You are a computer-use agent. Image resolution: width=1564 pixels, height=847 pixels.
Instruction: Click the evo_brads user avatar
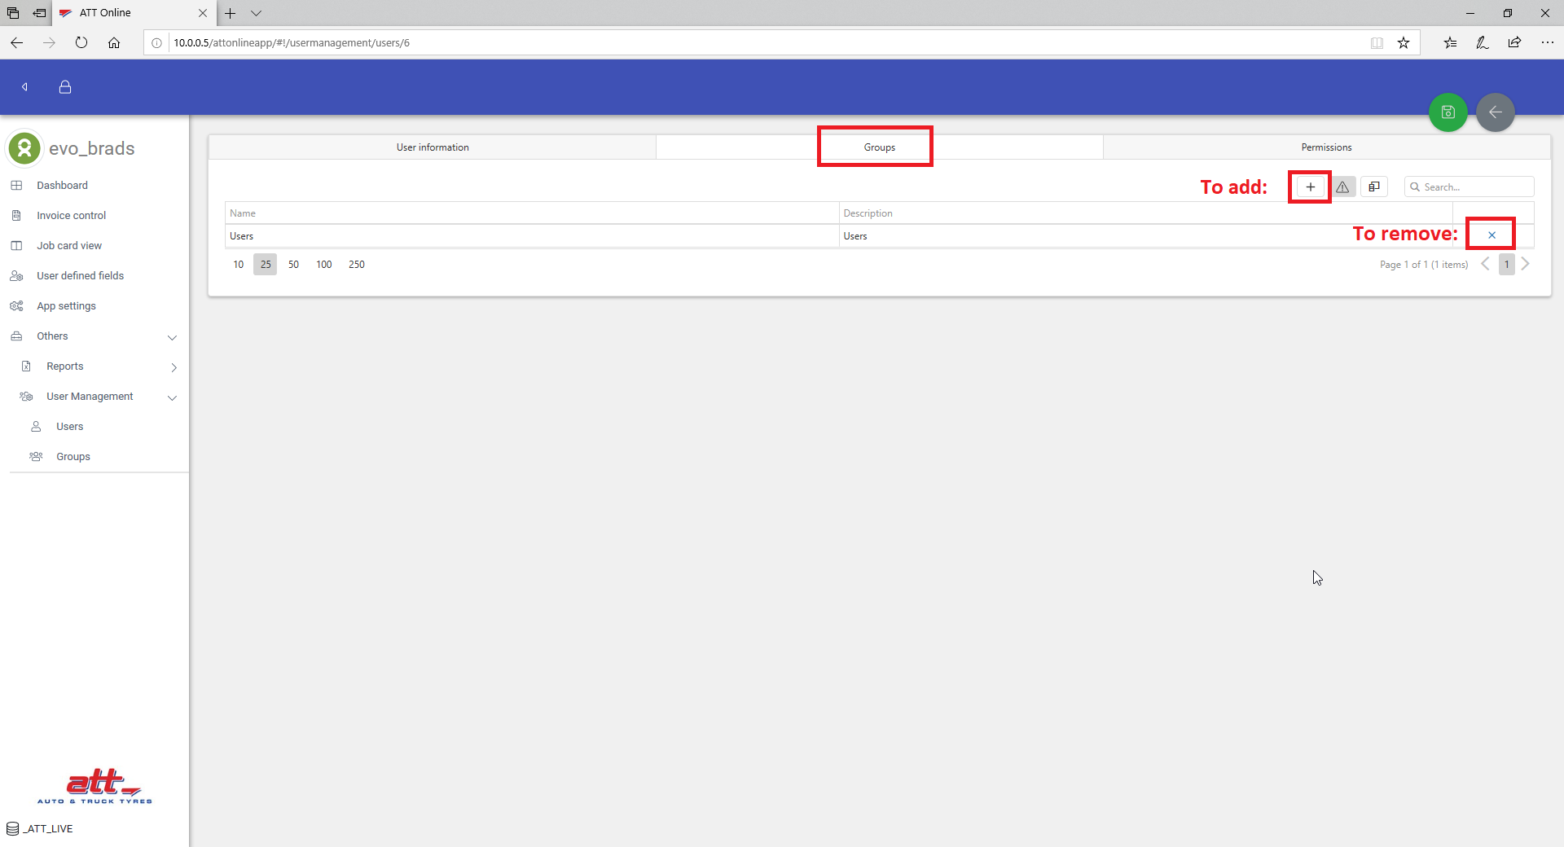tap(24, 148)
